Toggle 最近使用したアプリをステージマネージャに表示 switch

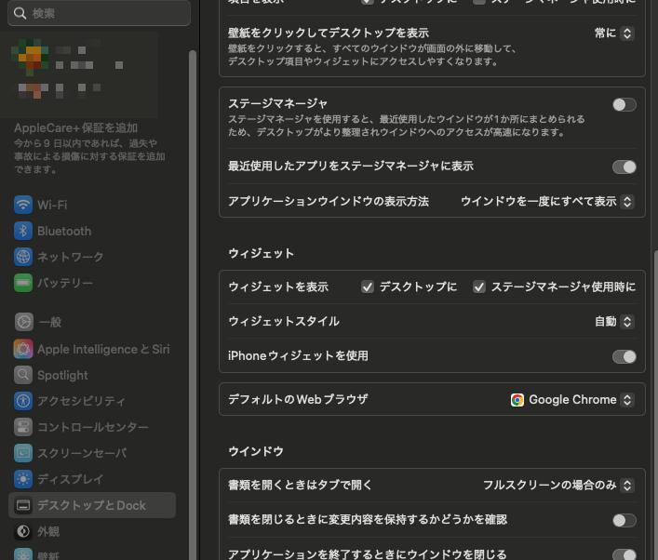pyautogui.click(x=624, y=167)
